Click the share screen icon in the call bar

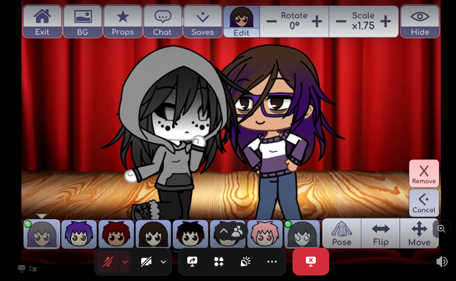tap(192, 262)
